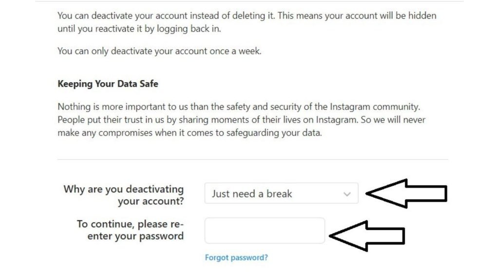The image size is (499, 280).
Task: Click the 'Keeping Your Data Safe' heading
Action: tap(108, 84)
